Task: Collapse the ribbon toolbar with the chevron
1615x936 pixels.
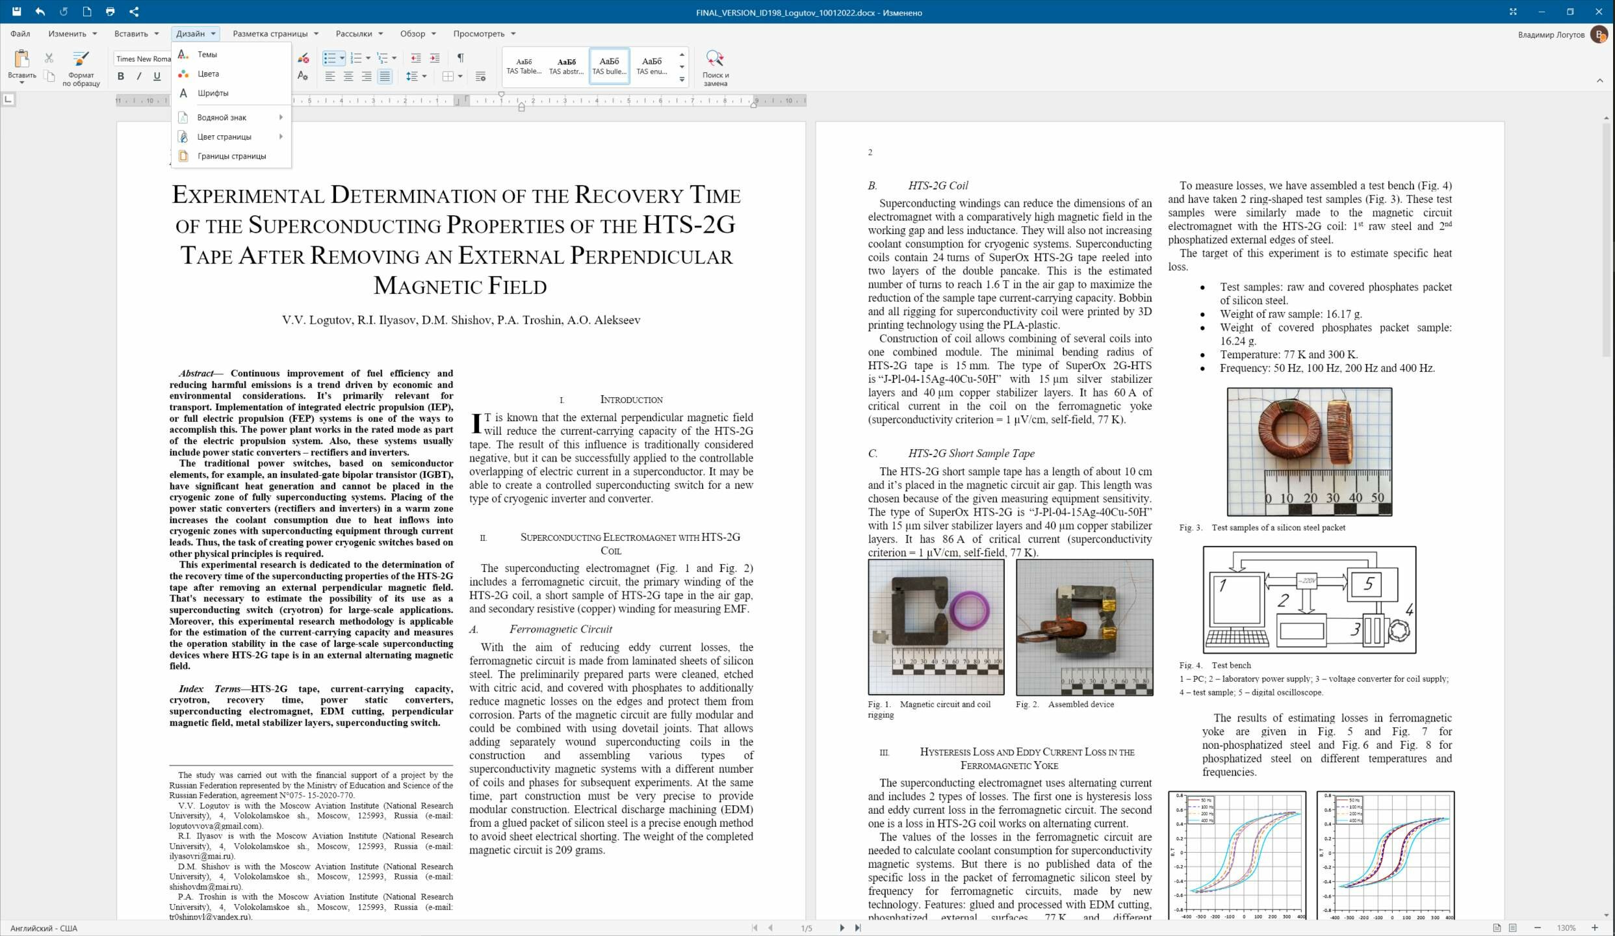Action: [1599, 81]
